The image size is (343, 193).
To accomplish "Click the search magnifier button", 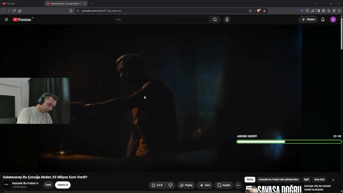I will click(x=215, y=20).
